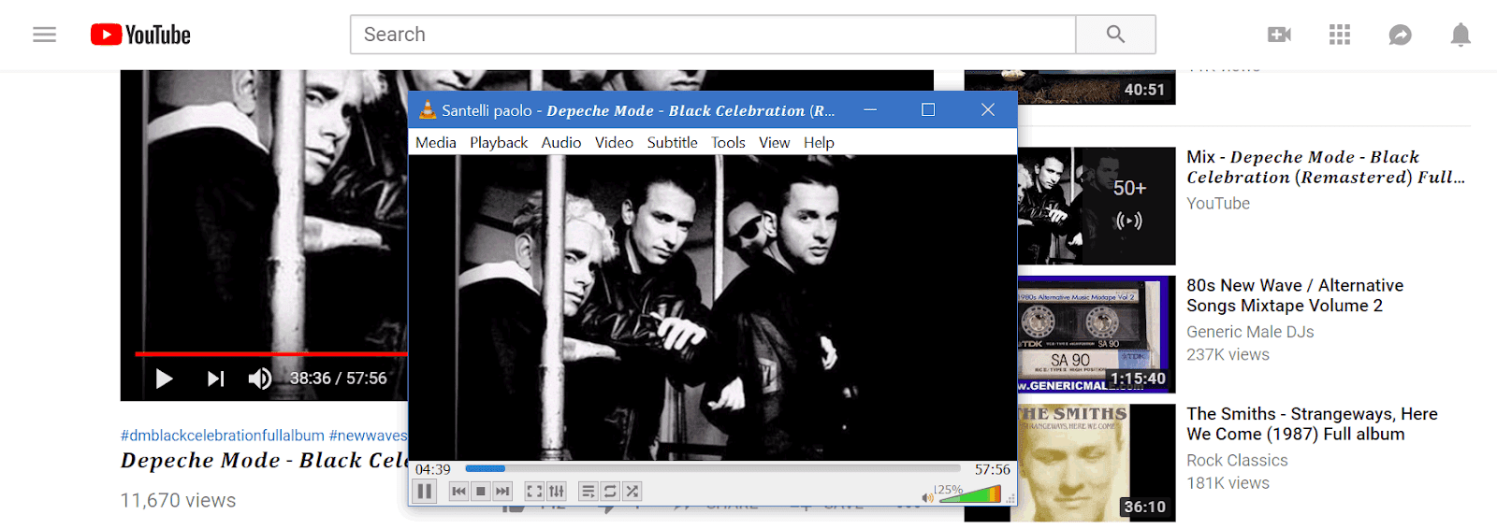Play the YouTube video player
The height and width of the screenshot is (529, 1497).
point(164,379)
